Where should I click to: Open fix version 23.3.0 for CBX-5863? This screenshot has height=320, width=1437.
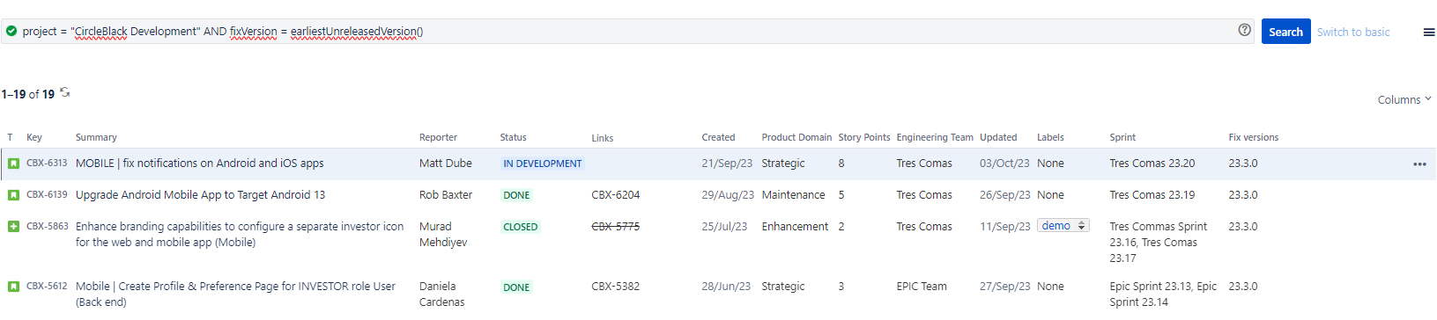[x=1243, y=227]
